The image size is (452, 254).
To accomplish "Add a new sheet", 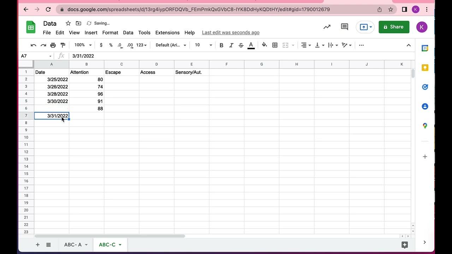I will 37,244.
